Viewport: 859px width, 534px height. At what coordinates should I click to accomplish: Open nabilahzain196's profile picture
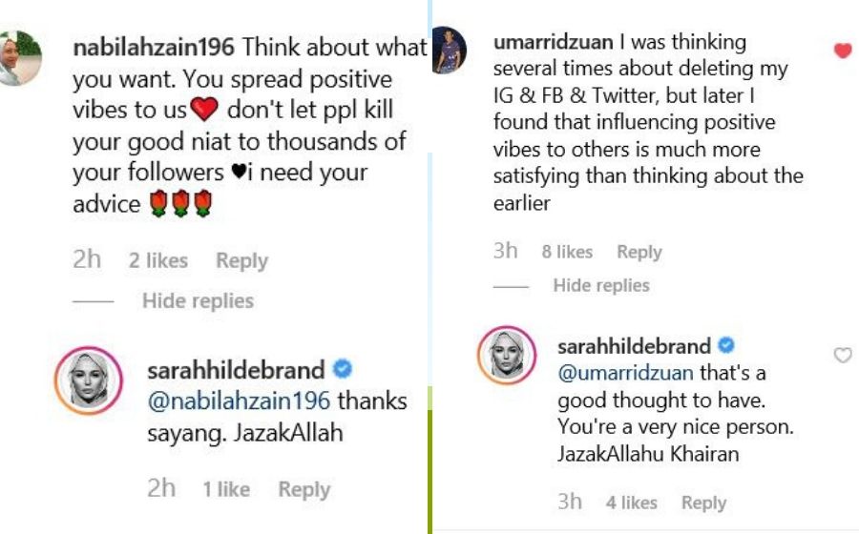coord(20,58)
